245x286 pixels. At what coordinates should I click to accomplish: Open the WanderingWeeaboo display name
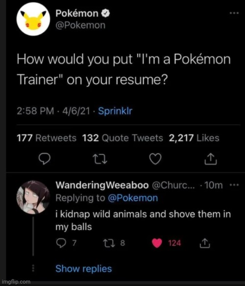pos(102,185)
